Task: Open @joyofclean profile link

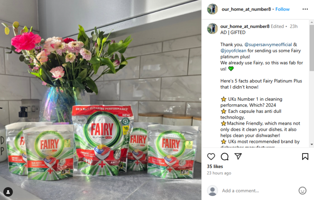Action: click(x=233, y=51)
